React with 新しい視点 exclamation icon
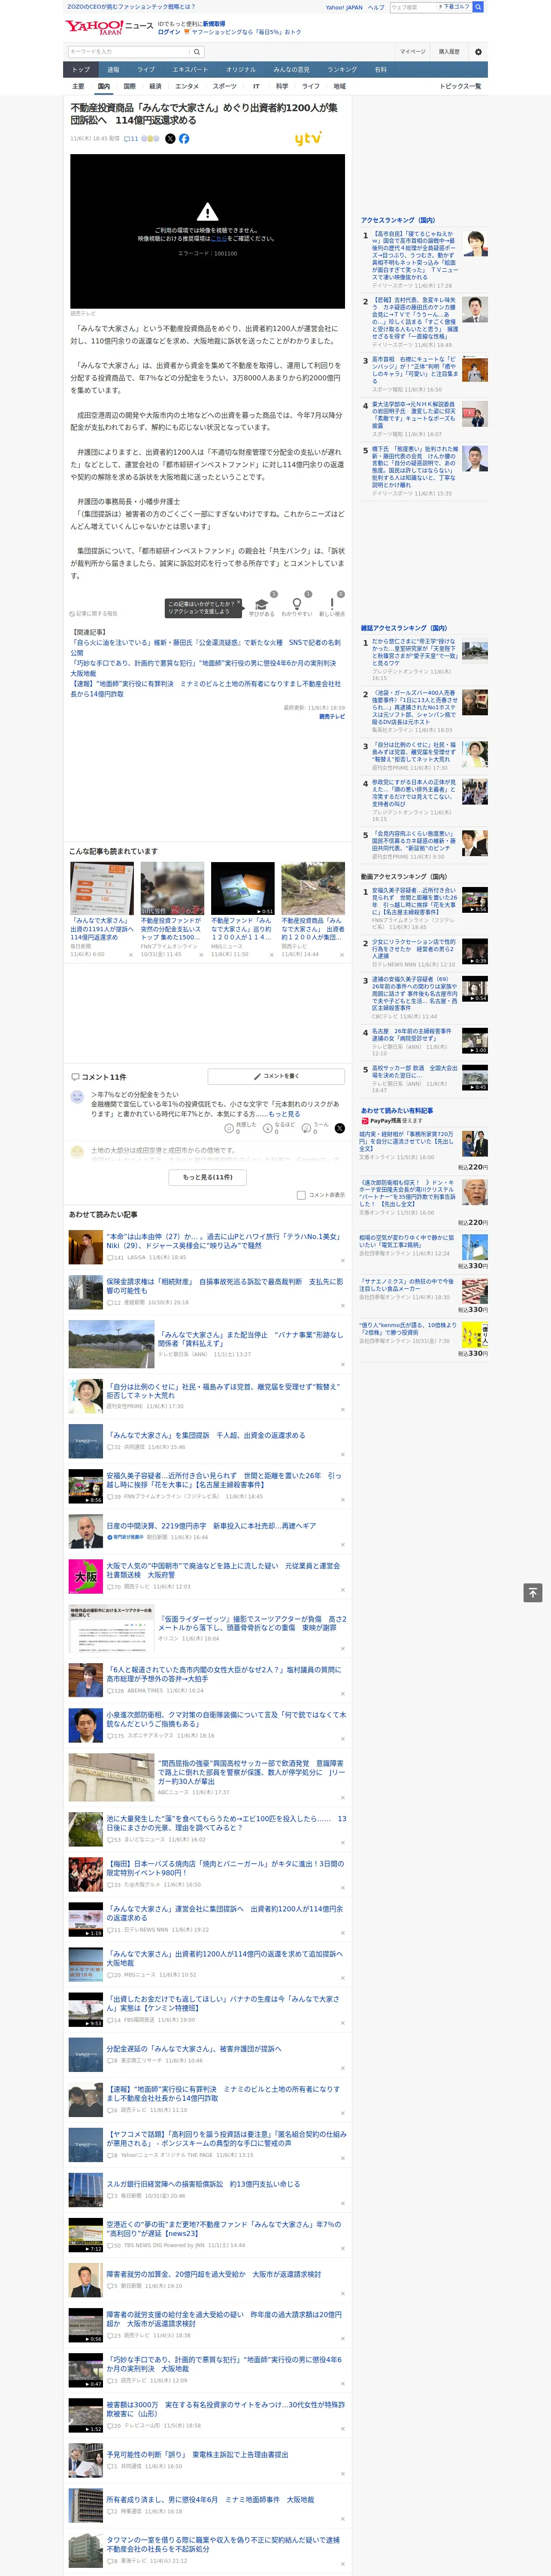 coord(332,605)
